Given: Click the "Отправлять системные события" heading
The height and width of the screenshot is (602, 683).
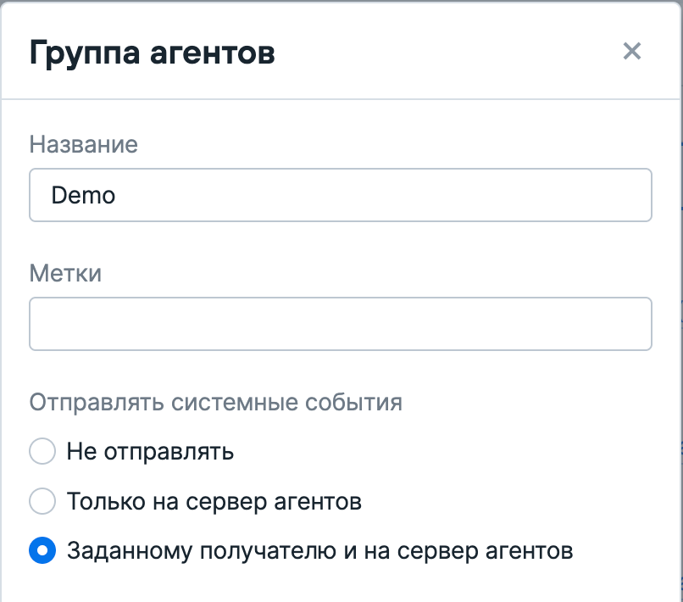Looking at the screenshot, I should point(216,402).
